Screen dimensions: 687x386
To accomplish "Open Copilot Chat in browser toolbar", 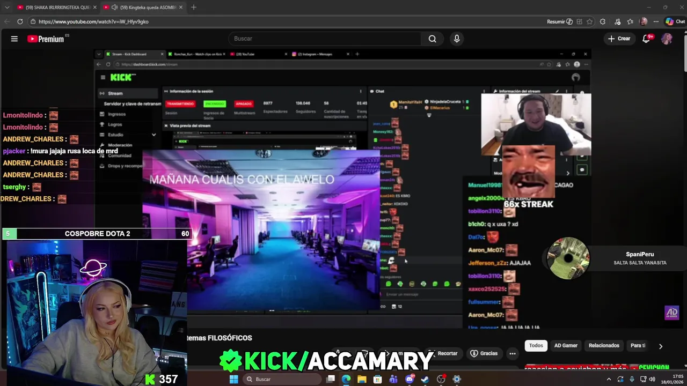I will 675,21.
